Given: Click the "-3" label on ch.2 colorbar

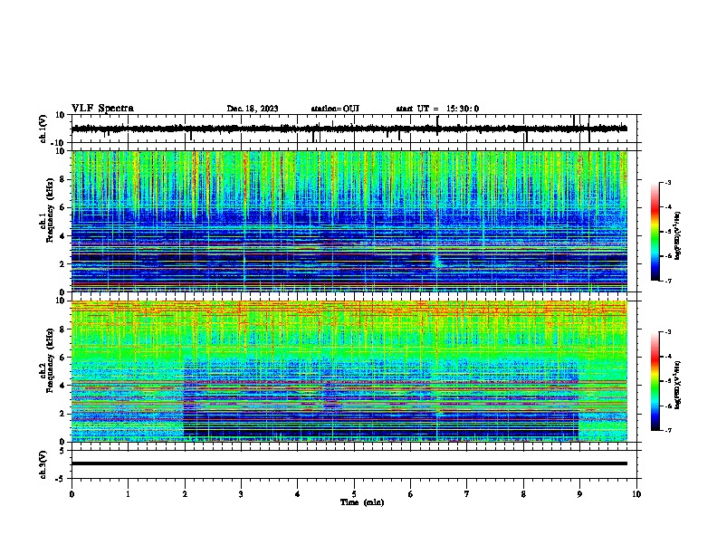Looking at the screenshot, I should tap(667, 332).
